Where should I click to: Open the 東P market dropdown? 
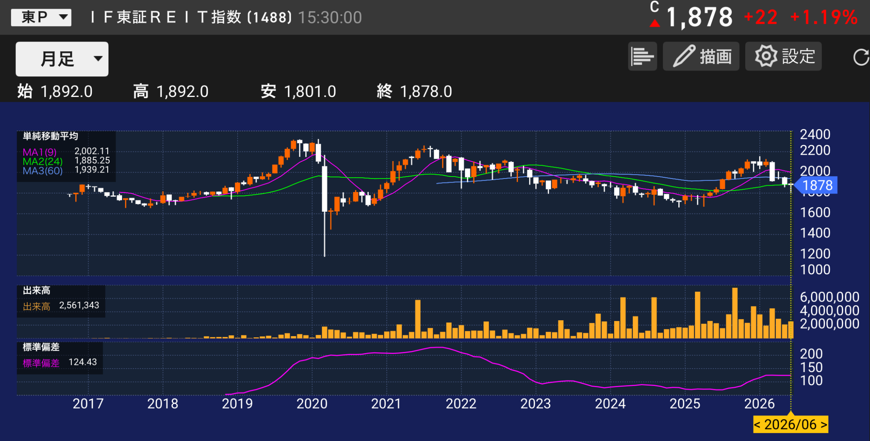coord(41,17)
